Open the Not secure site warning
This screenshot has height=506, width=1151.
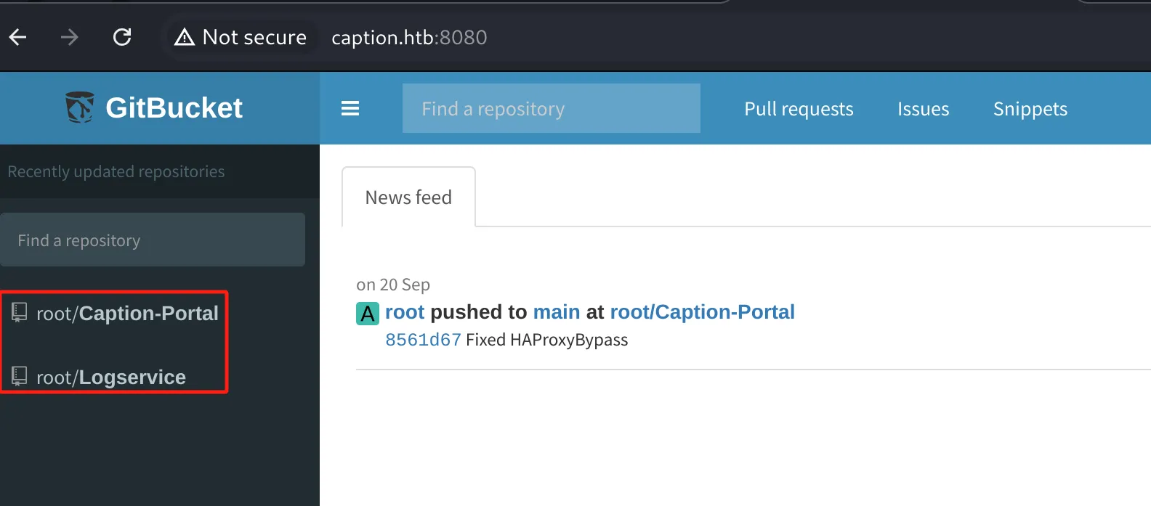(241, 37)
